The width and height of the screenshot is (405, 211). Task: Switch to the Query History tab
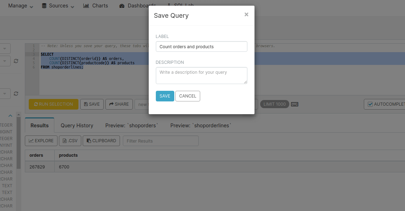coord(77,126)
